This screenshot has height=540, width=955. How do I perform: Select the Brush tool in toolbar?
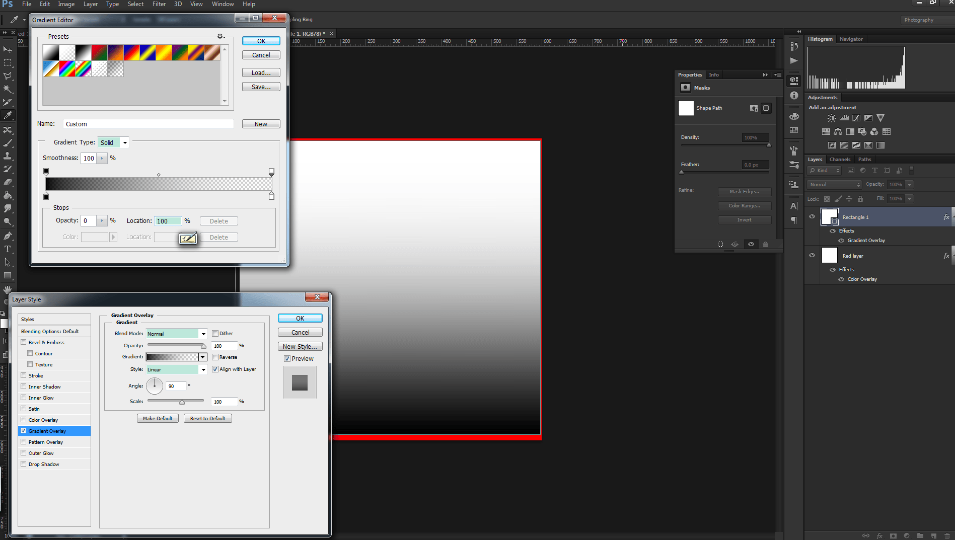8,143
